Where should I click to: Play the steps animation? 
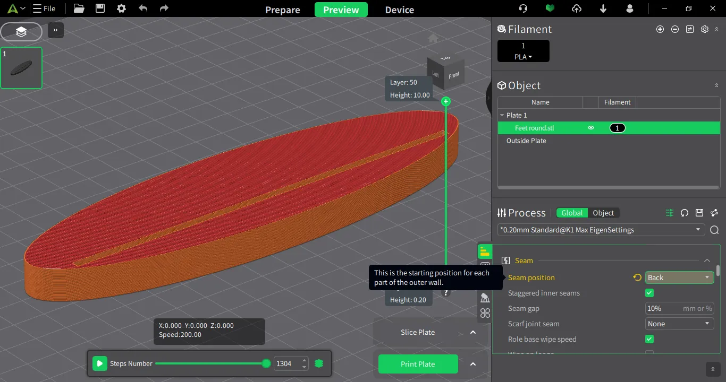[99, 363]
